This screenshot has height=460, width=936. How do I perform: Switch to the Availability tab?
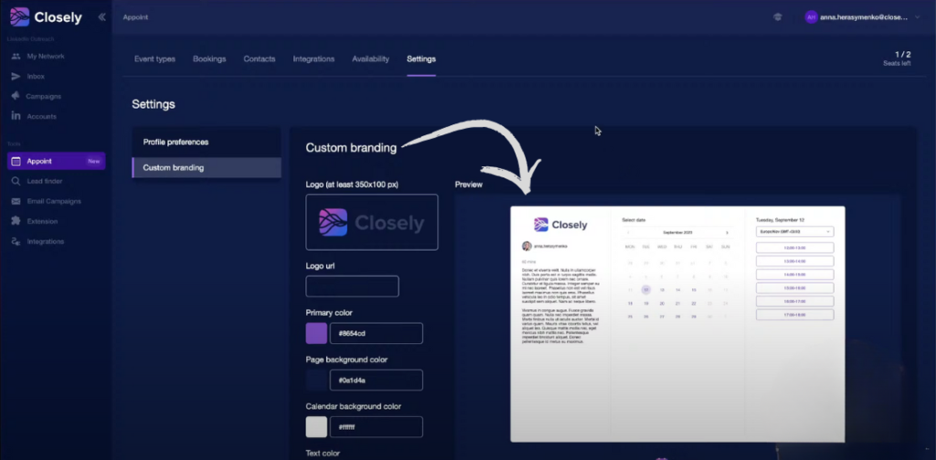pyautogui.click(x=370, y=59)
